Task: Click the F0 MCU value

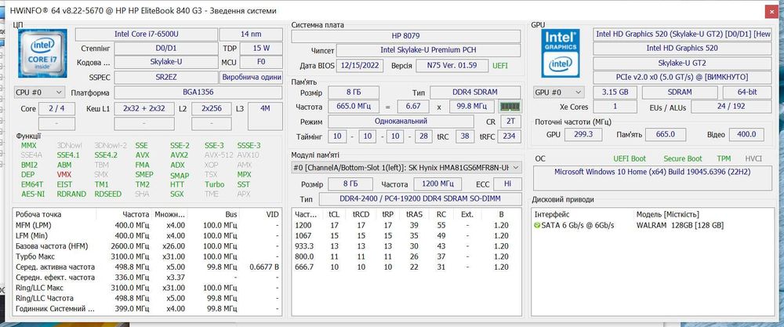Action: pos(261,63)
